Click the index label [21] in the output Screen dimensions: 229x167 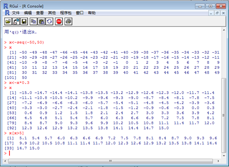point(12,58)
